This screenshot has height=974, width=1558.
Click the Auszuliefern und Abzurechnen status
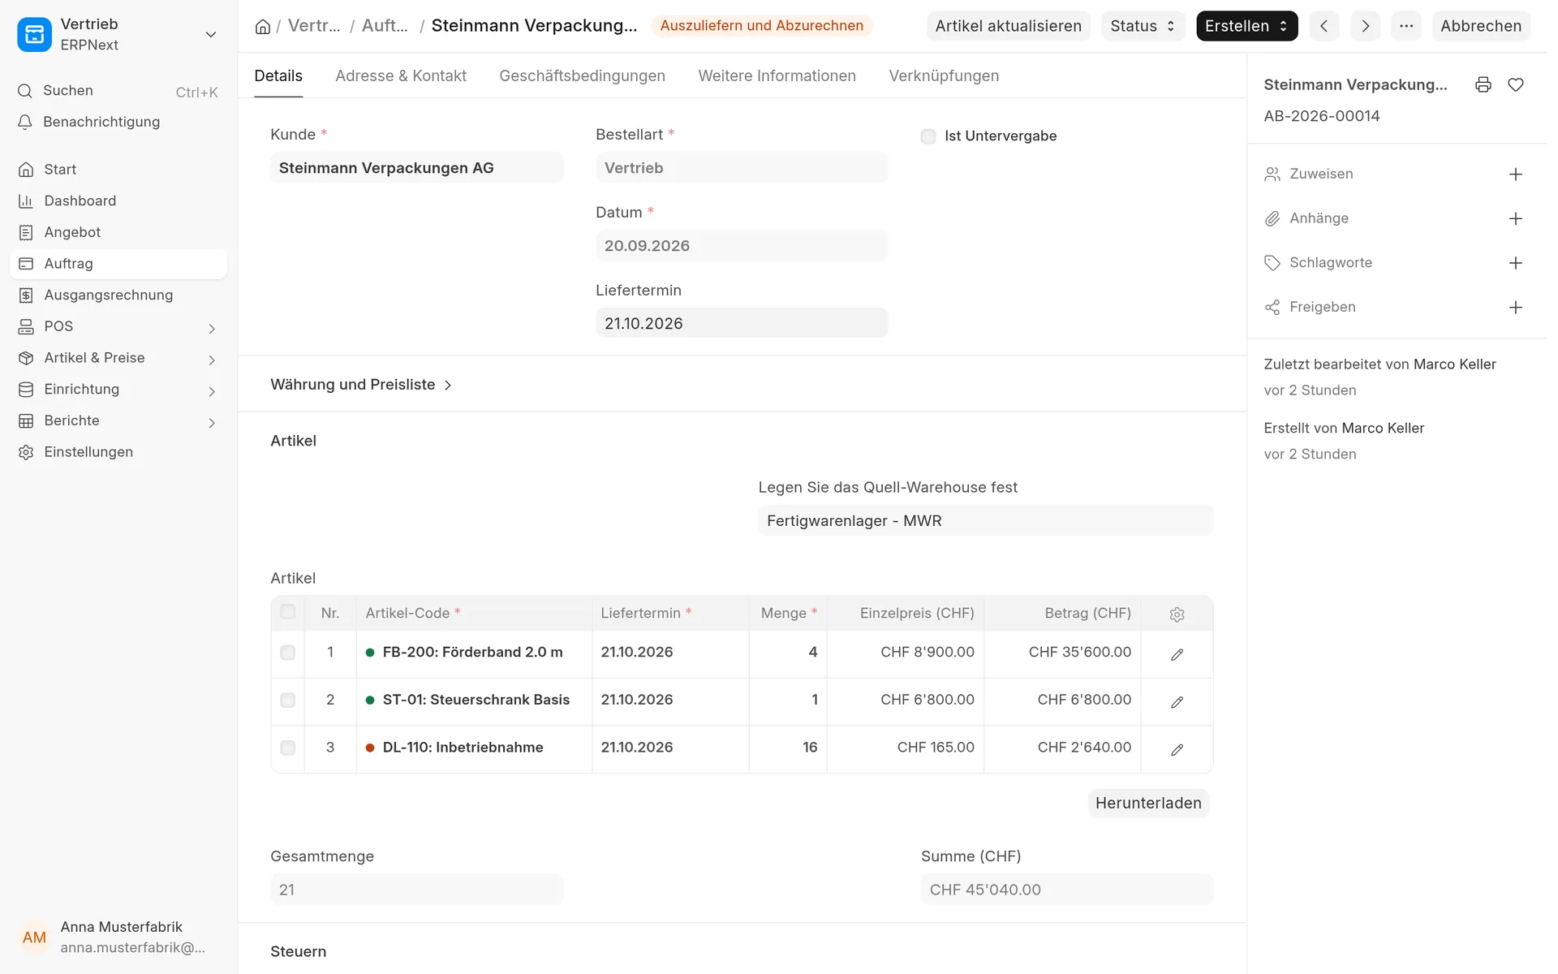point(761,26)
